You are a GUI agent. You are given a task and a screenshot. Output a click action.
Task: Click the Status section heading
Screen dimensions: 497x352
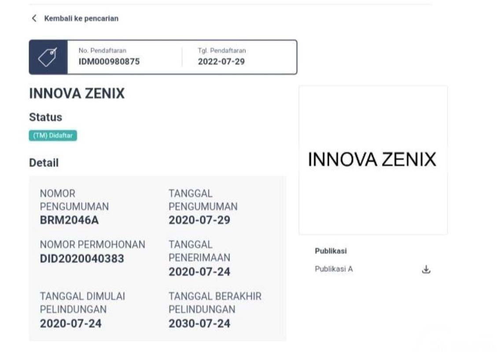(45, 117)
